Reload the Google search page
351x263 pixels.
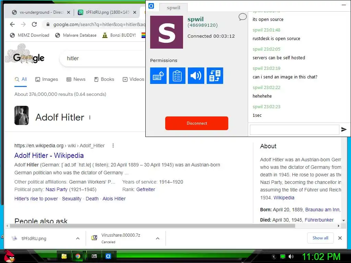34,24
